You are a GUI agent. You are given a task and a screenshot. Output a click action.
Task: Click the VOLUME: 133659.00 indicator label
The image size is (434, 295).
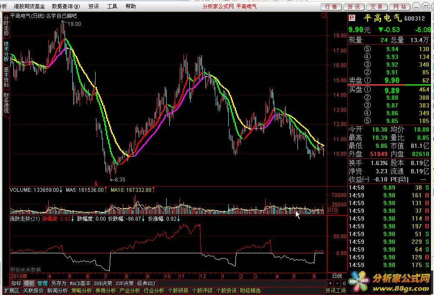(x=34, y=190)
